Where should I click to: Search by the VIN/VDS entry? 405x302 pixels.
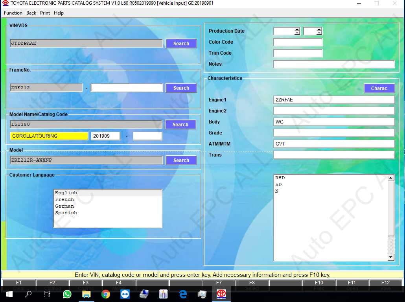coord(181,43)
